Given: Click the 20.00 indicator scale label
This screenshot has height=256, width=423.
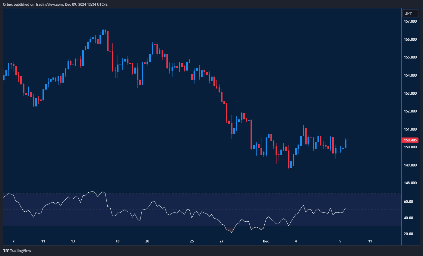Looking at the screenshot, I should 408,234.
